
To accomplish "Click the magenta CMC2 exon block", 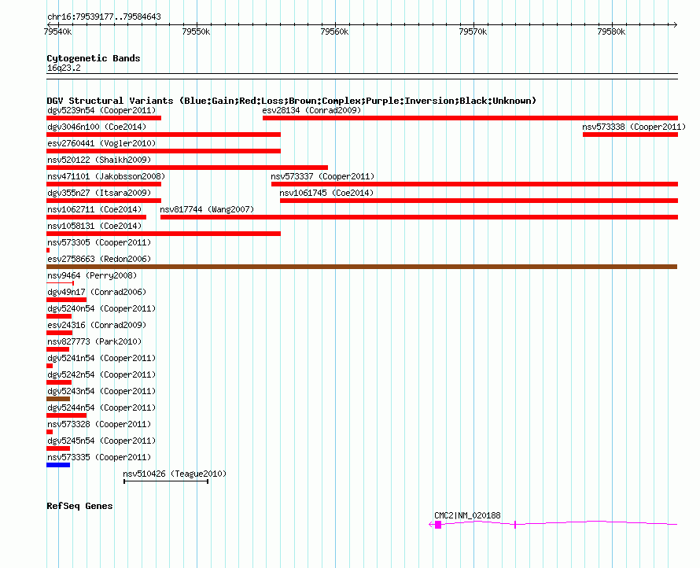I will 438,525.
